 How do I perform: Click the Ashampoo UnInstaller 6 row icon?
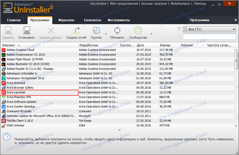[x=3, y=73]
